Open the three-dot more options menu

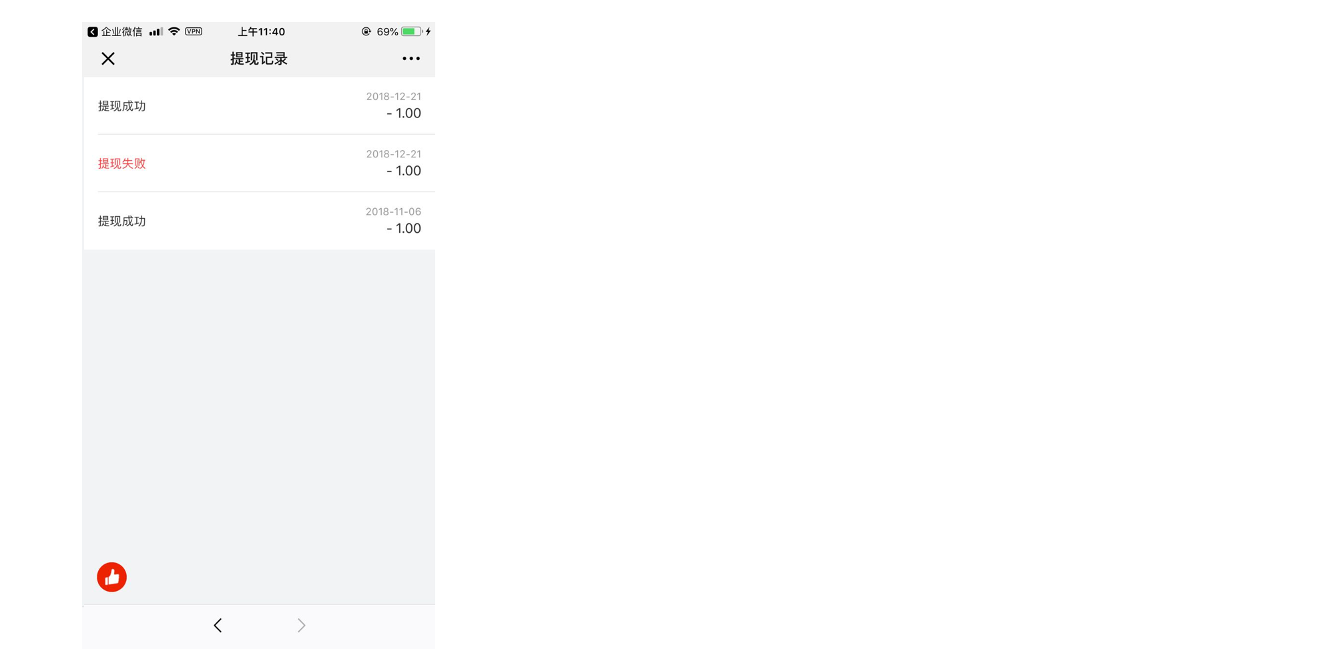(411, 59)
